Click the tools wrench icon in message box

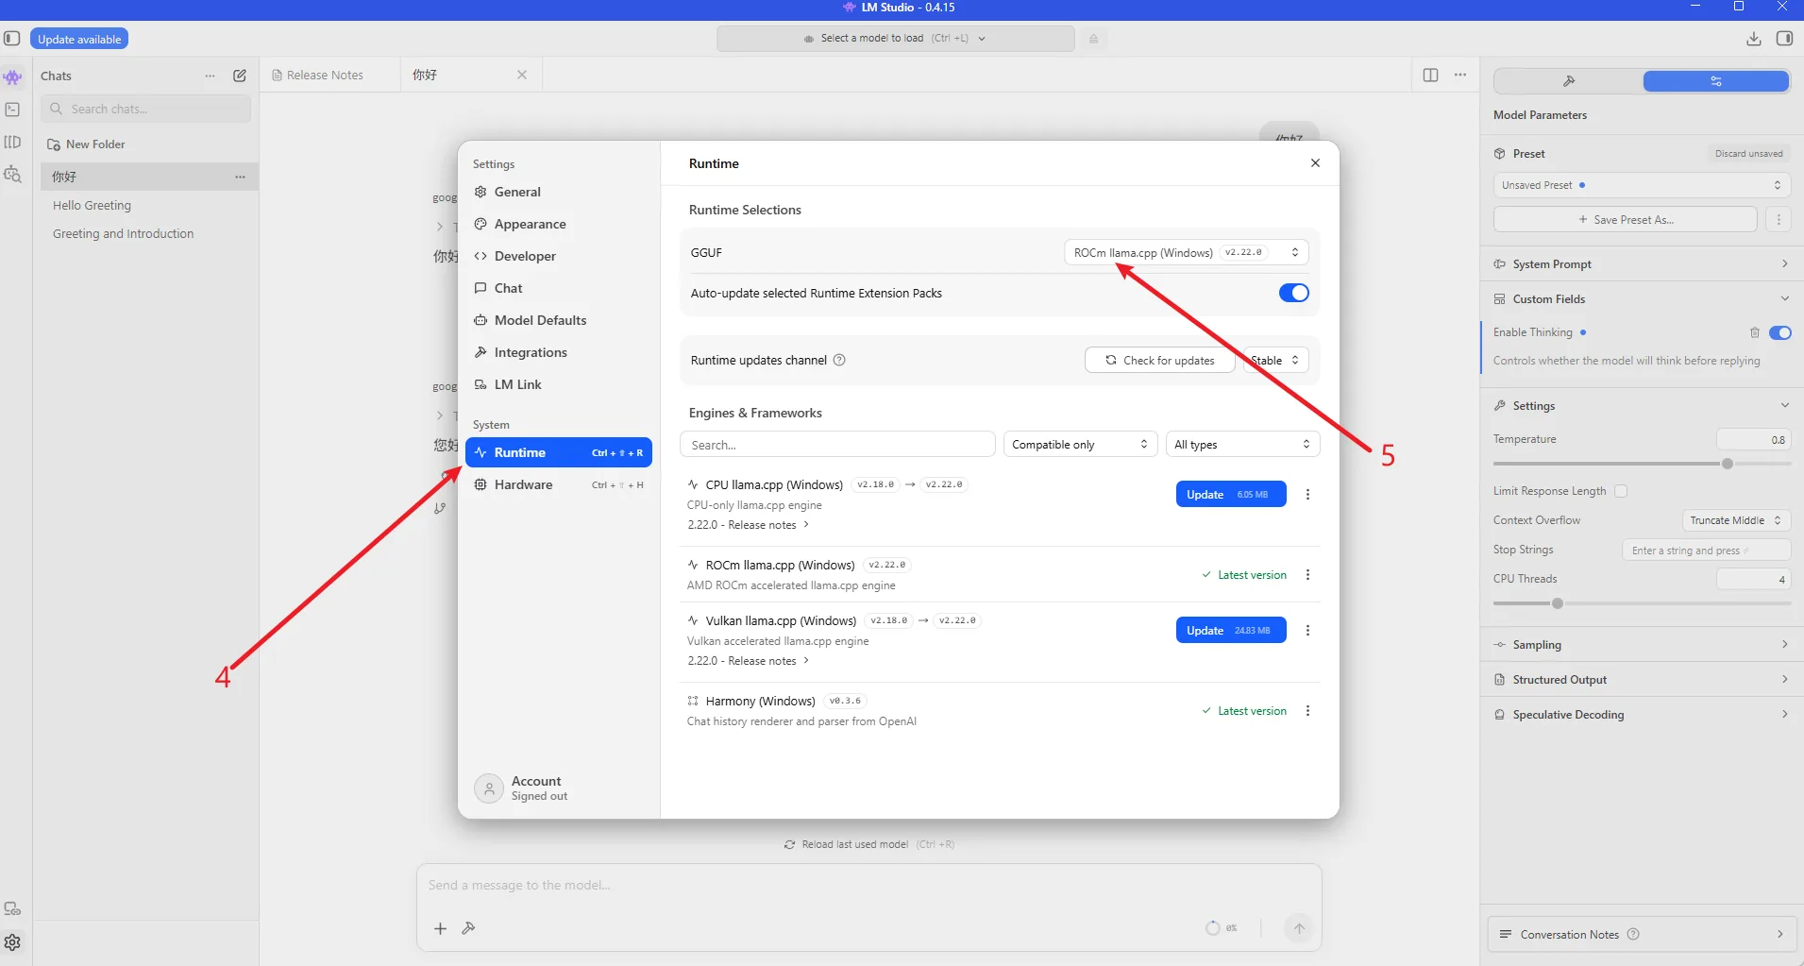click(468, 928)
